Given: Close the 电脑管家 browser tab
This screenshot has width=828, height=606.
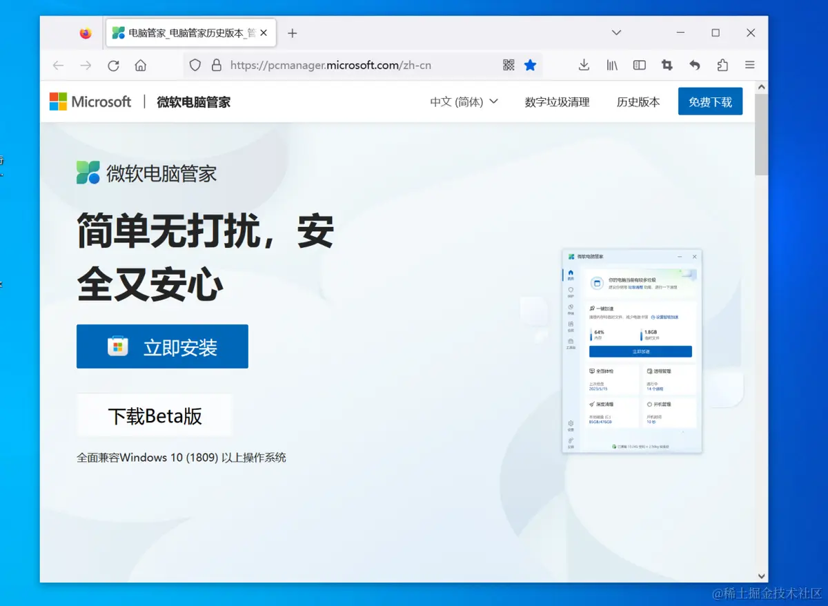Looking at the screenshot, I should point(264,32).
